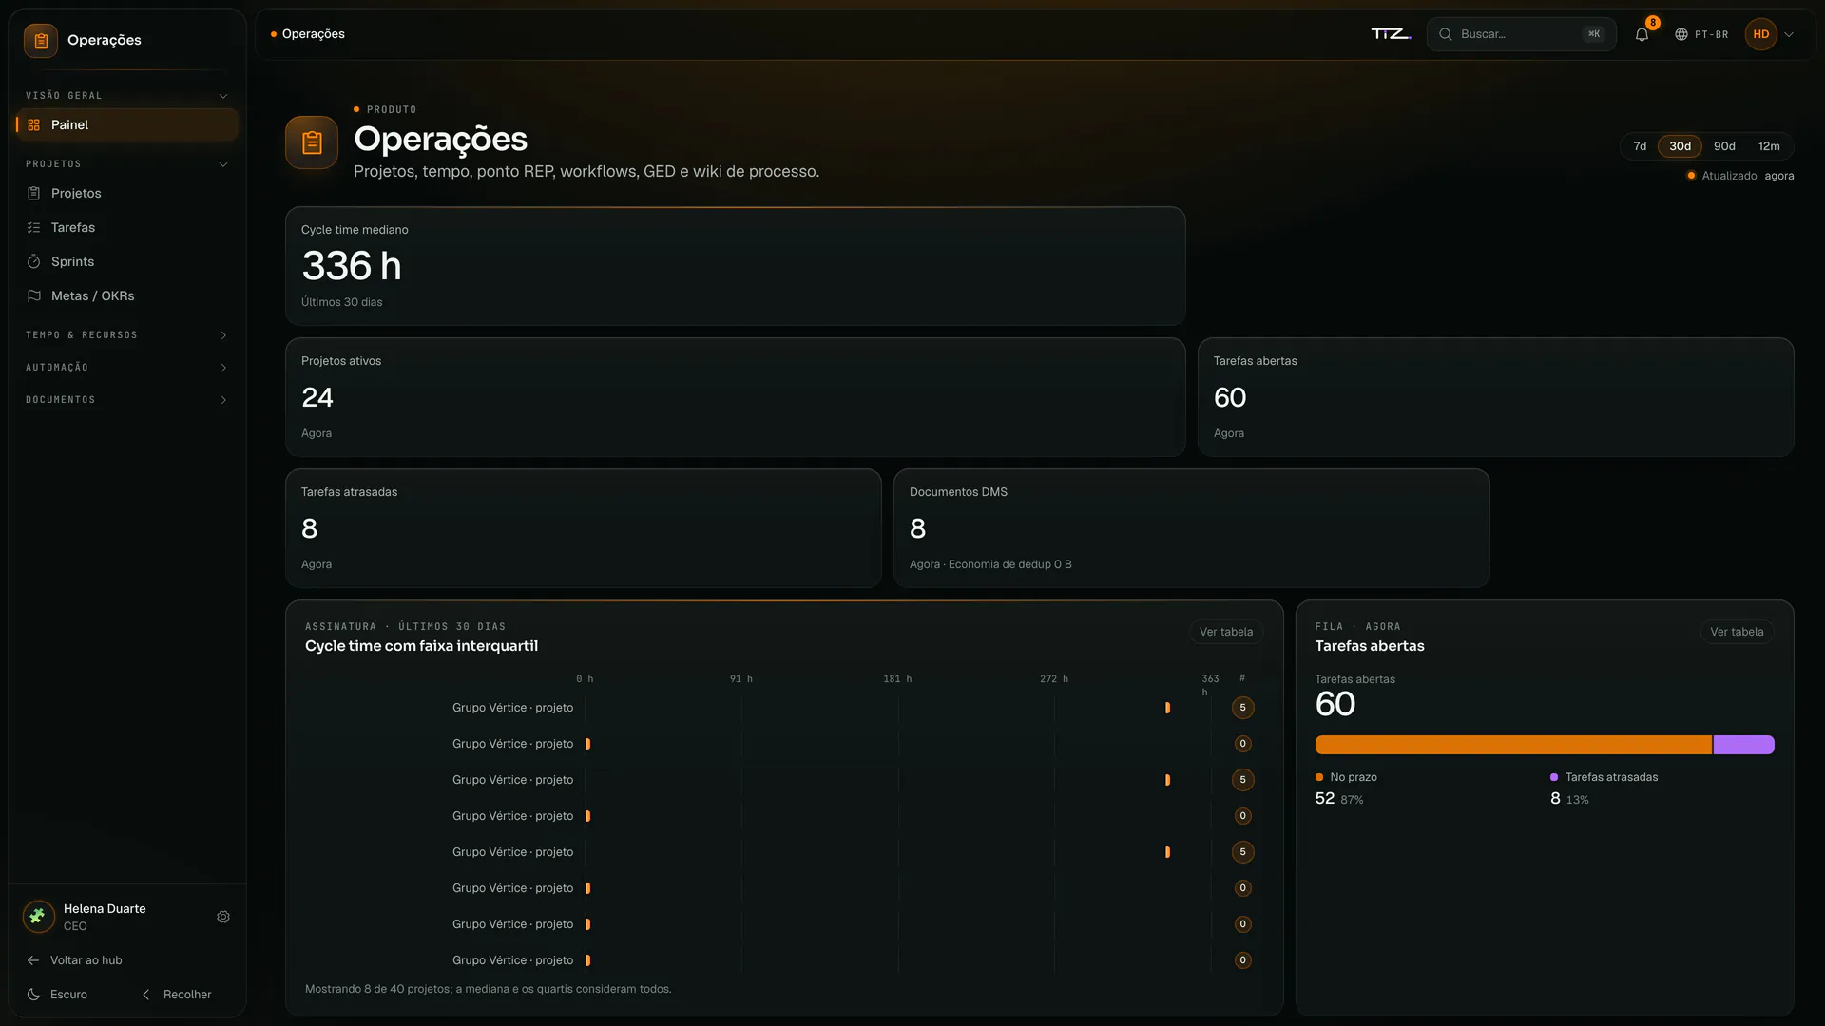Select the 7d time range
The image size is (1825, 1026).
(1640, 146)
